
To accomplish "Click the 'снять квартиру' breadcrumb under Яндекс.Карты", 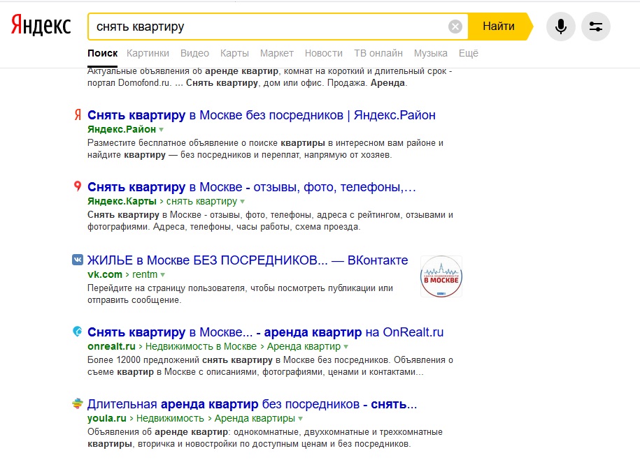I will (x=201, y=201).
